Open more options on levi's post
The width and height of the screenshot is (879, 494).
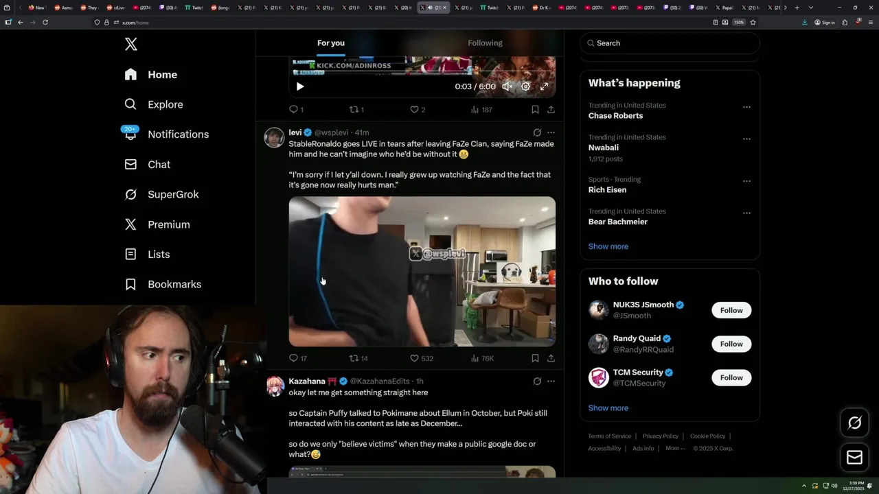coord(551,132)
